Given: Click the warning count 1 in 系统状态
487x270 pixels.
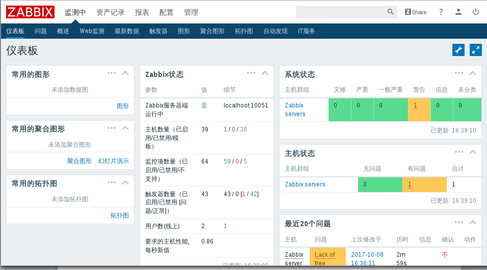Looking at the screenshot, I should coord(415,106).
